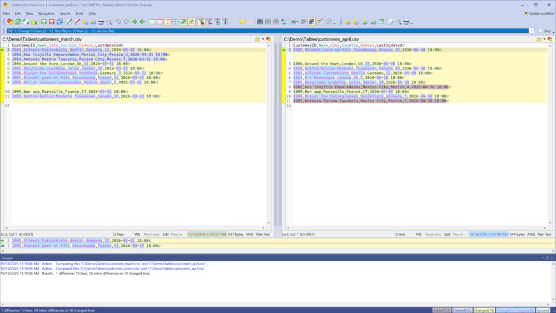Viewport: 556px width, 313px height.
Task: Open the left pane folder dropdown arrow
Action: pos(263,39)
